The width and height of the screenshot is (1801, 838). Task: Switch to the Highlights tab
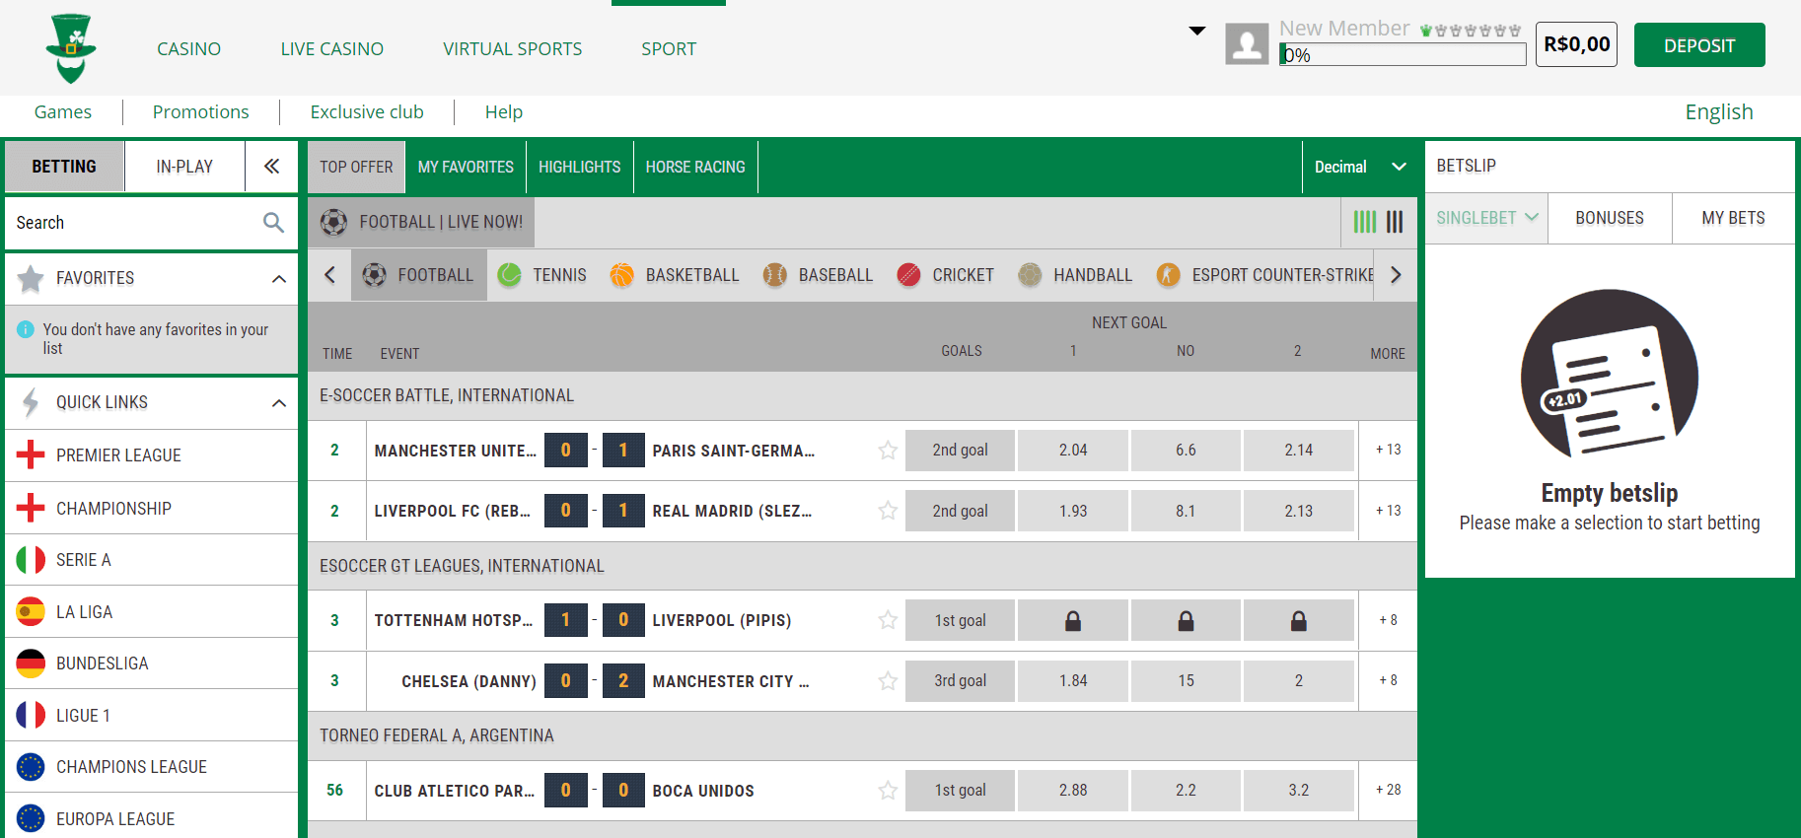point(580,168)
